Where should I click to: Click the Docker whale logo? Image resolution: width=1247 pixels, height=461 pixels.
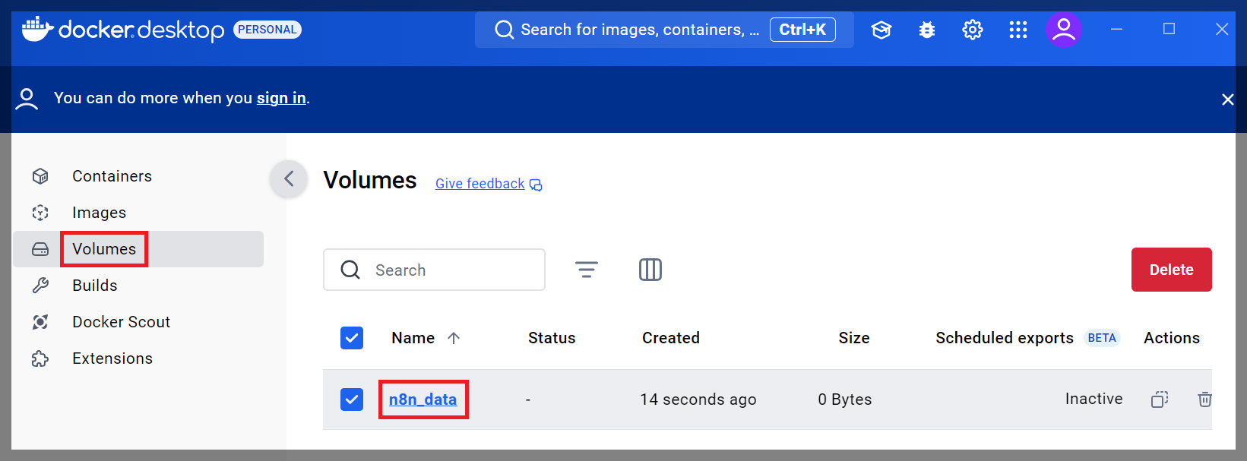click(x=38, y=29)
